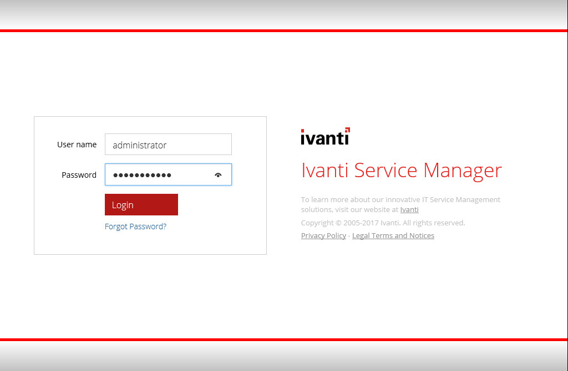Click the "Password" label

coord(79,175)
